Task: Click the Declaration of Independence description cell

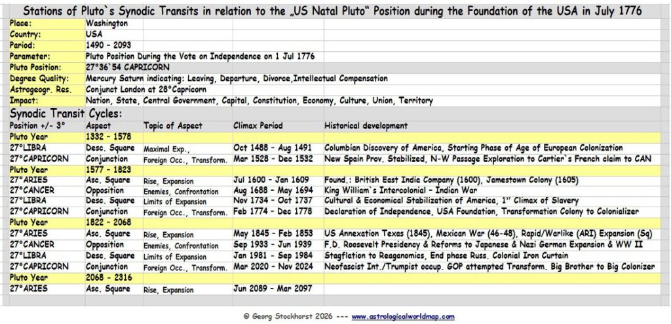Action: pos(493,212)
